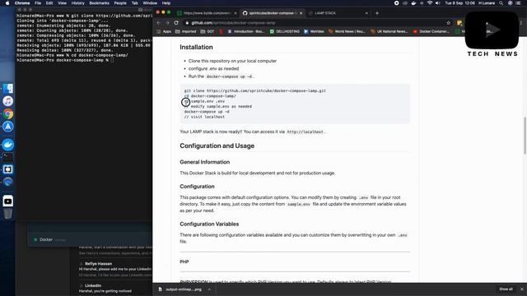Open the volume menu bar icon
This screenshot has width=527, height=296.
437,3
